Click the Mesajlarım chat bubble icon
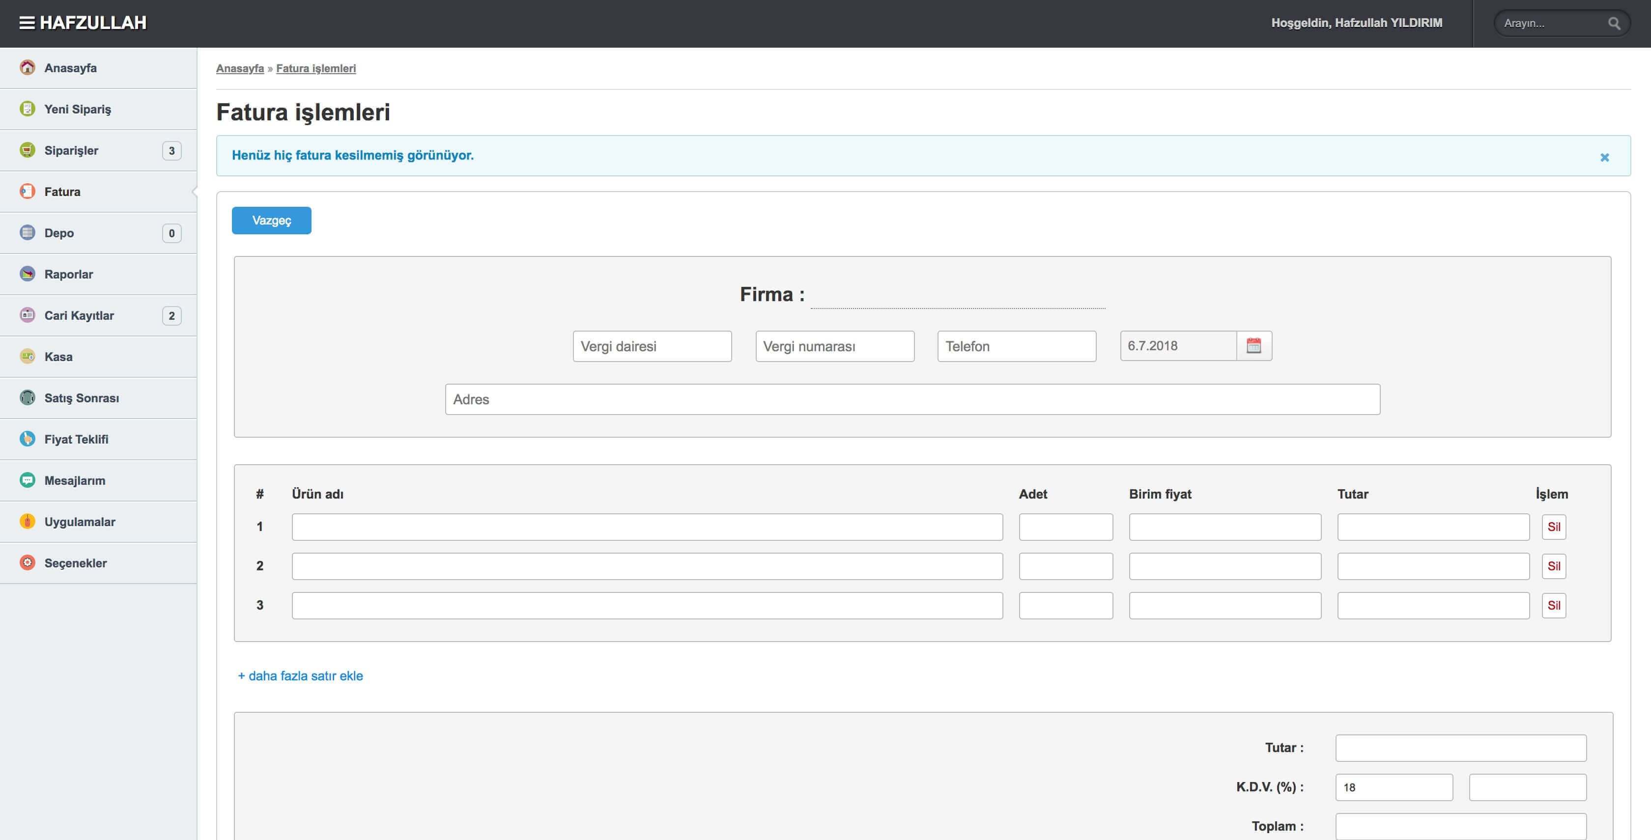The image size is (1651, 840). coord(27,480)
